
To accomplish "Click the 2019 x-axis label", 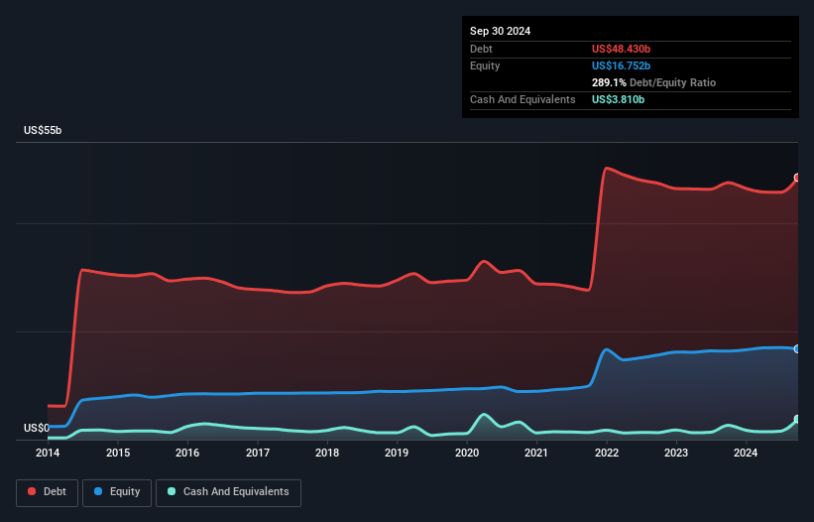I will pyautogui.click(x=397, y=453).
